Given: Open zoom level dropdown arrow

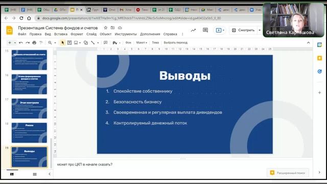Looking at the screenshot, I should tap(55, 43).
